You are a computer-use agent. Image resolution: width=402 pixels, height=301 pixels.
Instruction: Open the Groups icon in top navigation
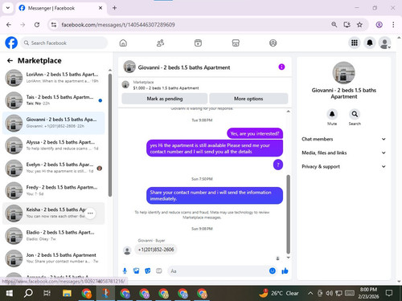[x=273, y=43]
